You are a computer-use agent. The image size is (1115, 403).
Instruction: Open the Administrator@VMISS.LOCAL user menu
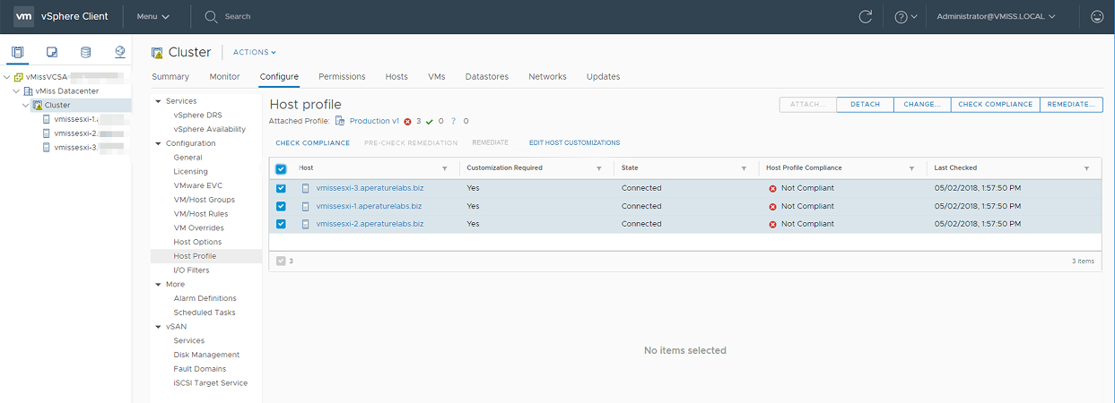[996, 16]
